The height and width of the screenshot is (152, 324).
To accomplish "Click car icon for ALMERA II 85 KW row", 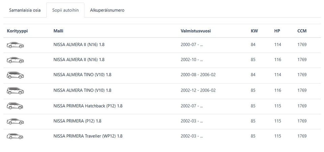I will pyautogui.click(x=15, y=60).
